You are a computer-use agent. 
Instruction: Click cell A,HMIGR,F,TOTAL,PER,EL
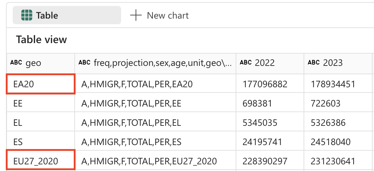coord(155,122)
